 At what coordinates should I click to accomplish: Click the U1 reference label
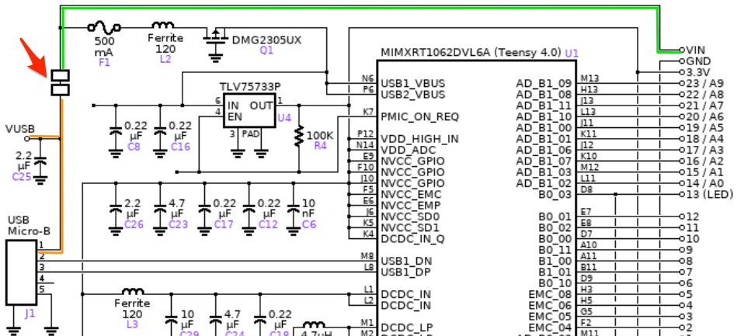pyautogui.click(x=572, y=53)
